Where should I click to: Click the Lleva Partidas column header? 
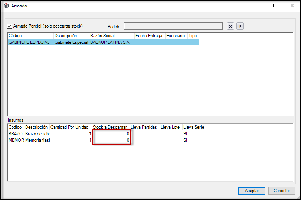pos(144,127)
